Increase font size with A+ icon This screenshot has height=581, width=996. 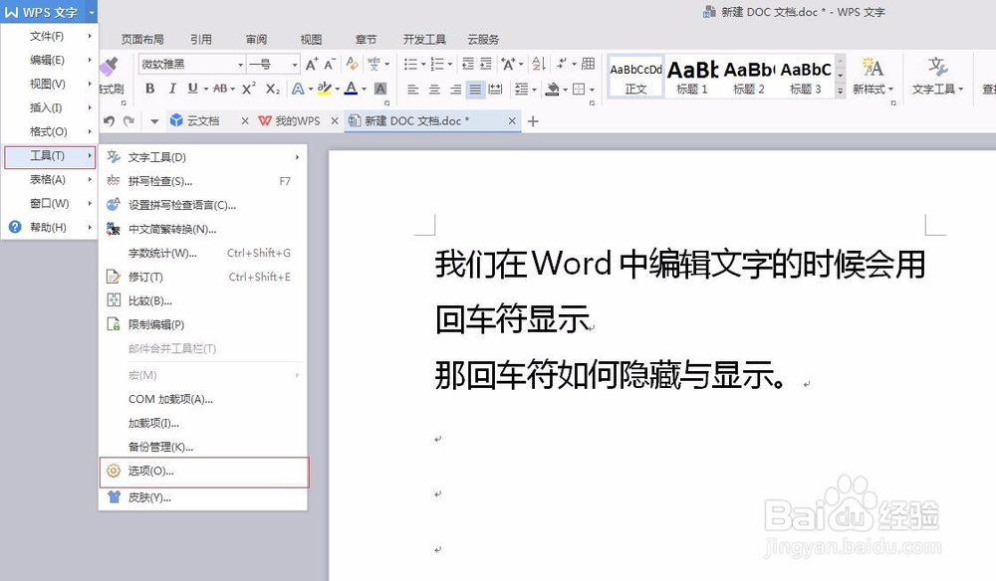pos(311,64)
